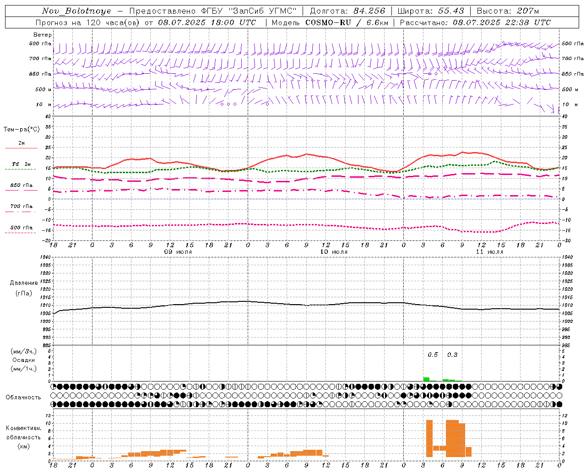This screenshot has width=586, height=469.
Task: Click the forecast start 08.07.2025 18:00 UTC
Action: pos(207,22)
